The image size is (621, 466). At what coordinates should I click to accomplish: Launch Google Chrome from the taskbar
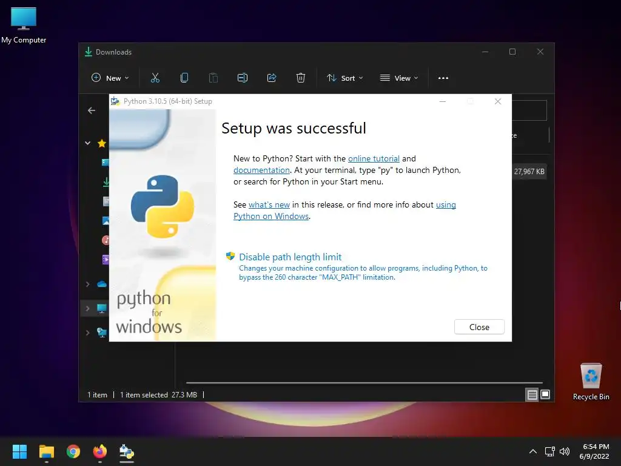click(73, 451)
